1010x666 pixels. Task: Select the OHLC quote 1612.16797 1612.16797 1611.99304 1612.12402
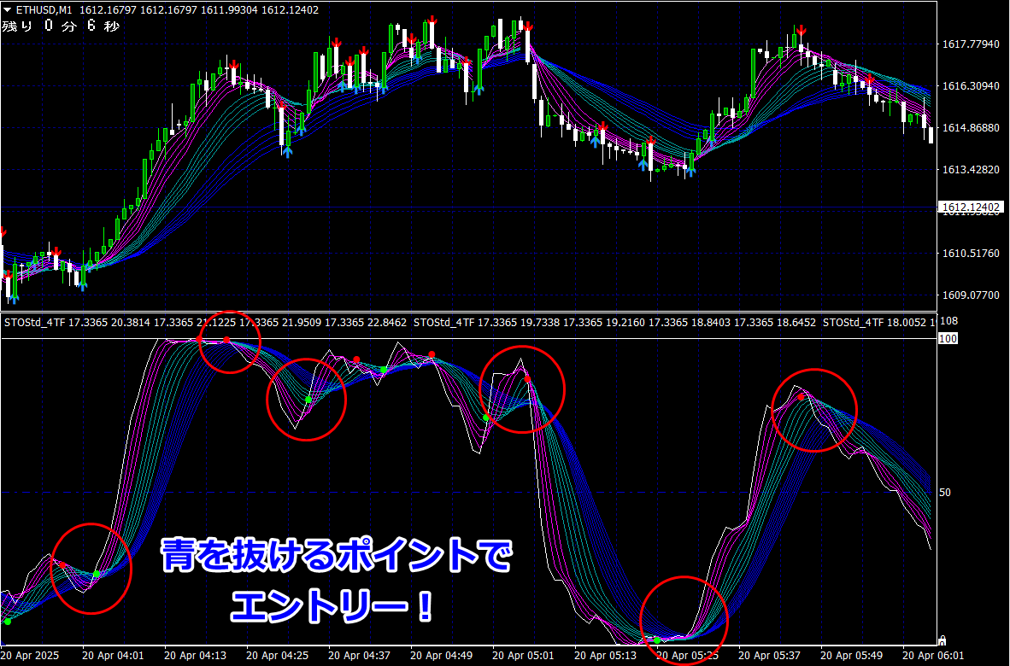198,10
